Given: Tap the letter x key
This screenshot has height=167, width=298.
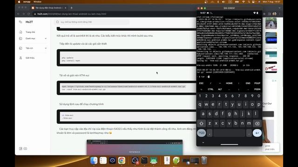Looking at the screenshot, I should click(x=216, y=123).
